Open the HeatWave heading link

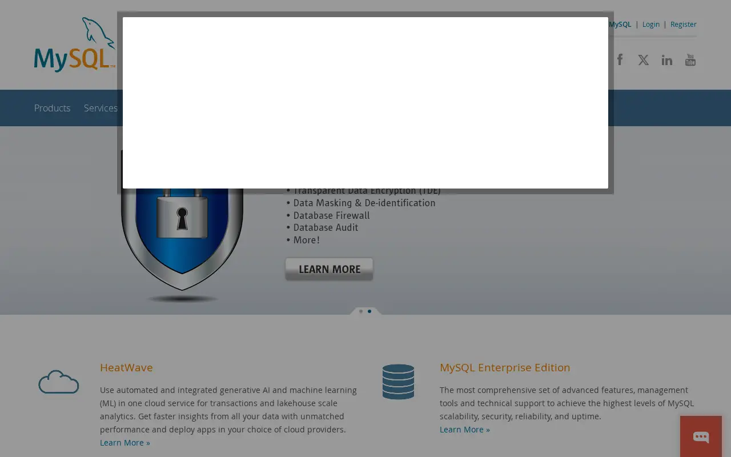tap(126, 367)
